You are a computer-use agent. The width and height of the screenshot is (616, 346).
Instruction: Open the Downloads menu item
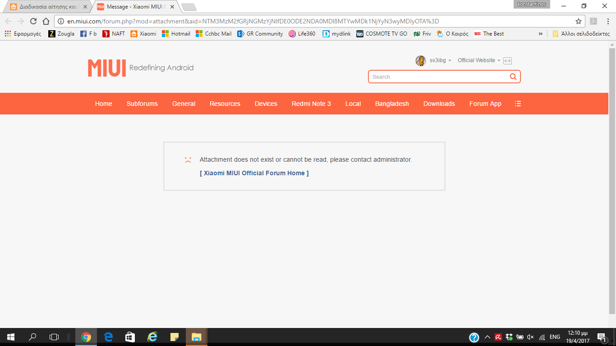coord(439,104)
